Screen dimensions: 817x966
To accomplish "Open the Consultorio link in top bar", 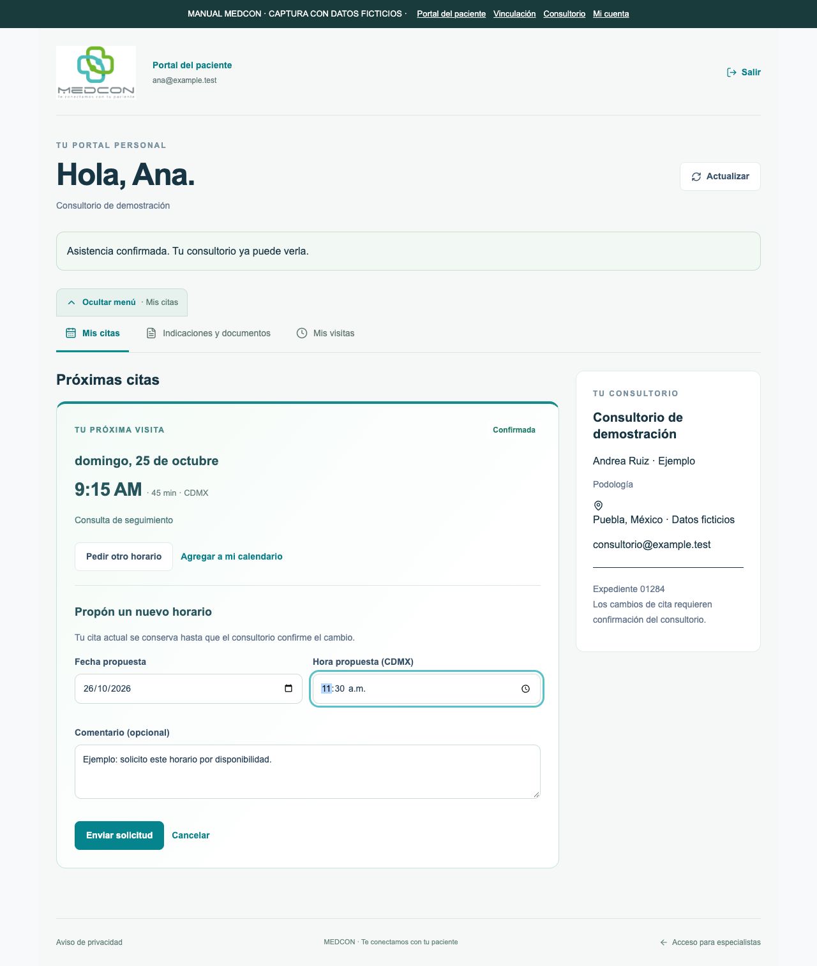I will pos(564,14).
